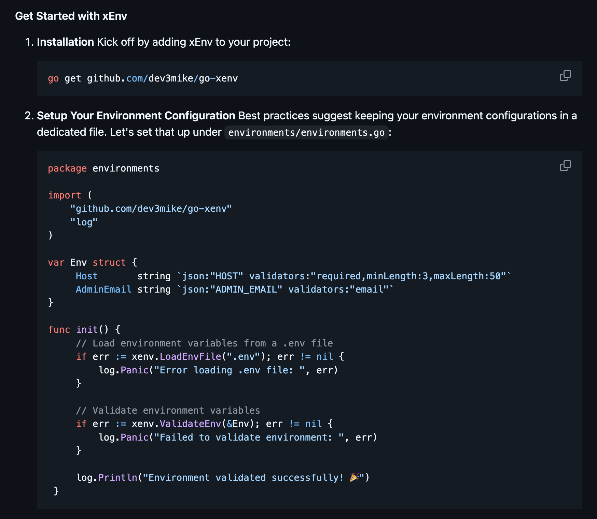Click 'LoadEnvFile' method call in code
The width and height of the screenshot is (597, 519).
click(190, 357)
